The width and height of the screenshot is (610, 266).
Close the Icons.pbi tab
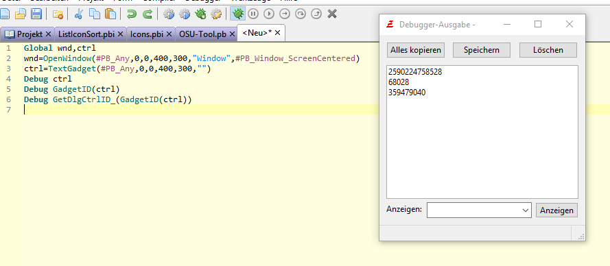[169, 34]
